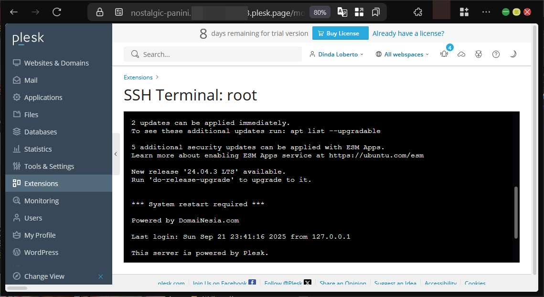Screen dimensions: 544x297
Task: Click the cloud icon in Plesk header
Action: [x=461, y=55]
